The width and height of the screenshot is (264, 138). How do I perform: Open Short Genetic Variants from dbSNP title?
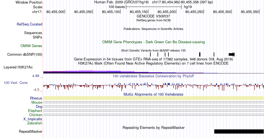pos(153,50)
